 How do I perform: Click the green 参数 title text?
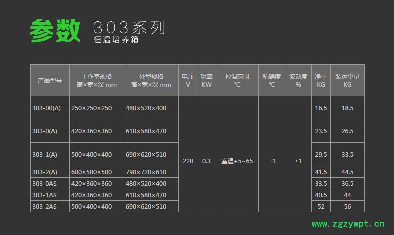55,31
